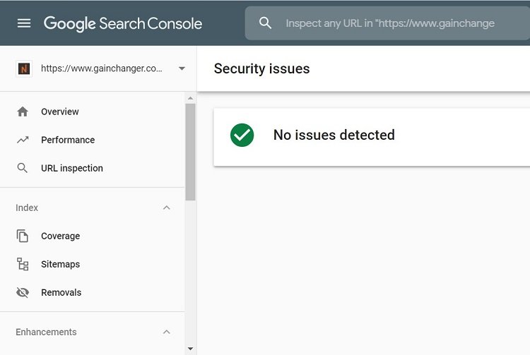Collapse the Enhancements section chevron
The width and height of the screenshot is (530, 355).
pos(167,332)
